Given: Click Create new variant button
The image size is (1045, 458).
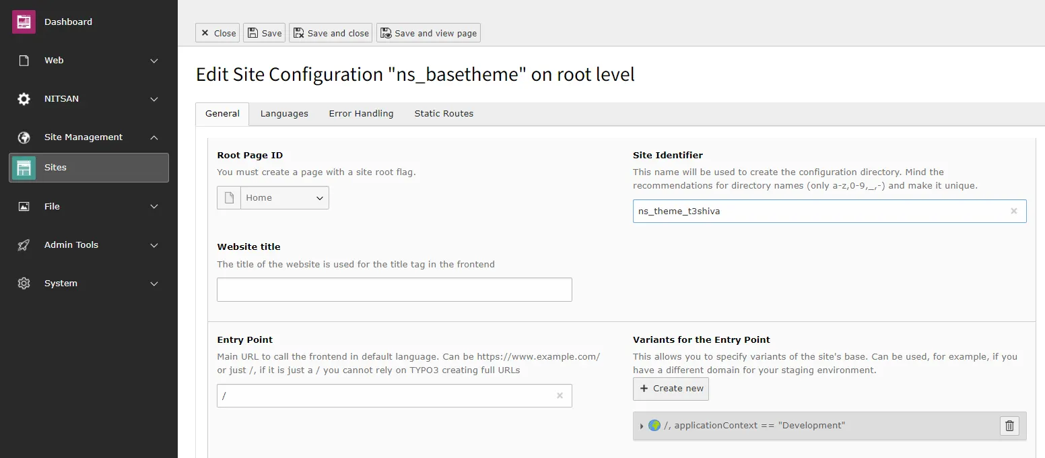Looking at the screenshot, I should pos(671,389).
